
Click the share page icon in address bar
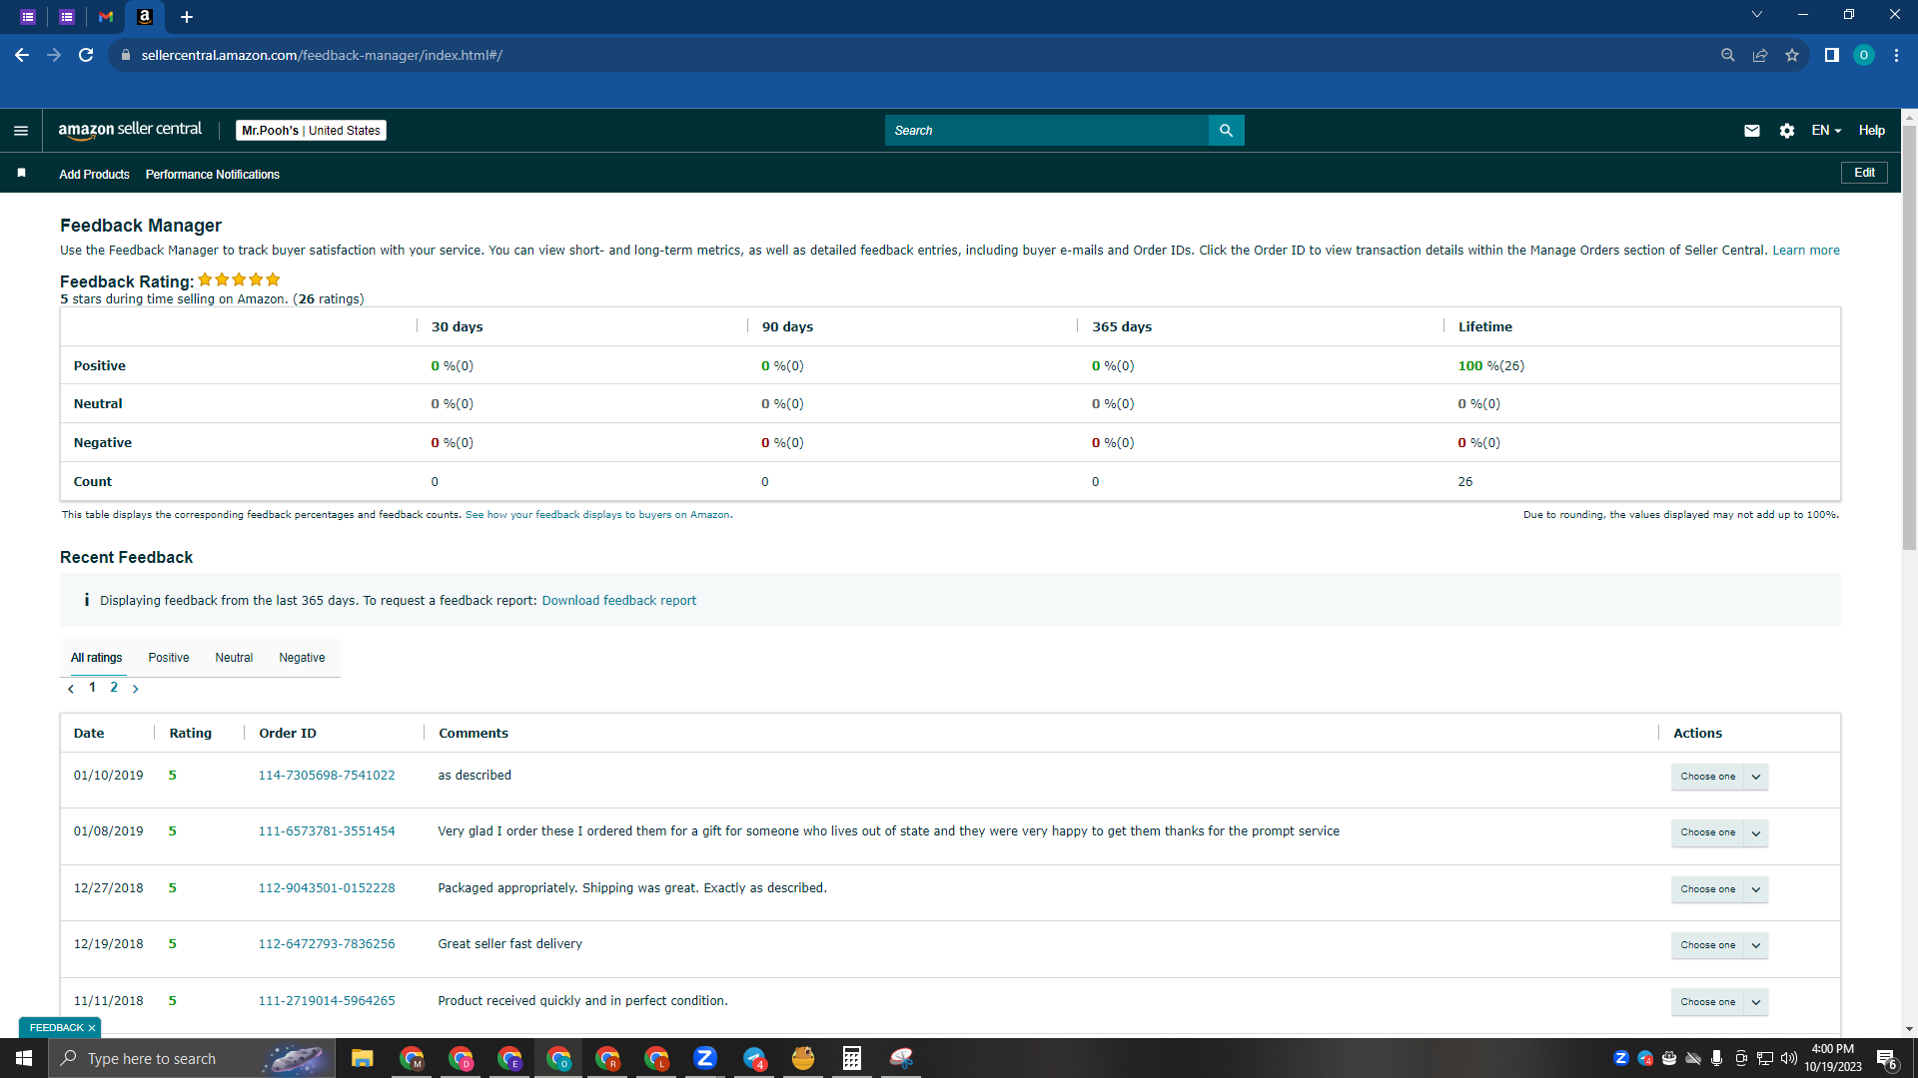tap(1760, 55)
